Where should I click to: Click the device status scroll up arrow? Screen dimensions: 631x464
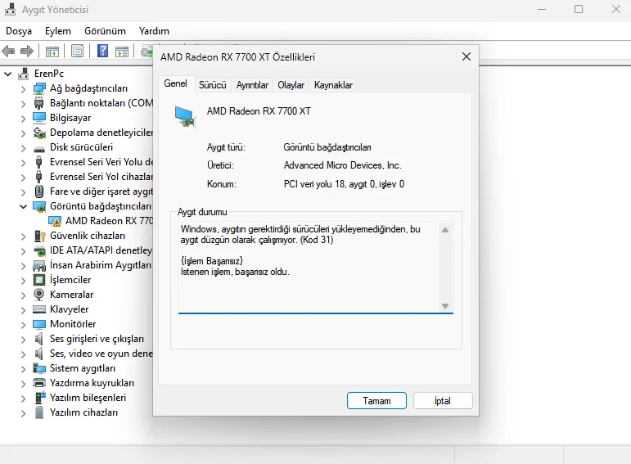(445, 230)
